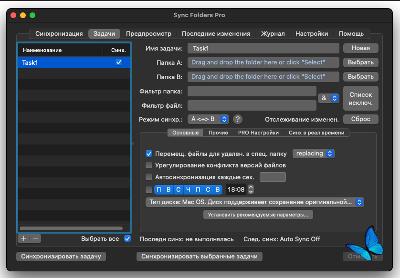Open the Настройки tab

(312, 34)
